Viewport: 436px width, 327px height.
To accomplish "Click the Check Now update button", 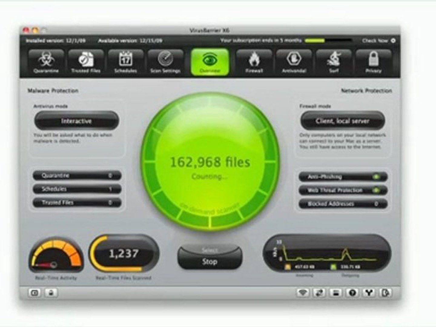I will click(x=379, y=40).
